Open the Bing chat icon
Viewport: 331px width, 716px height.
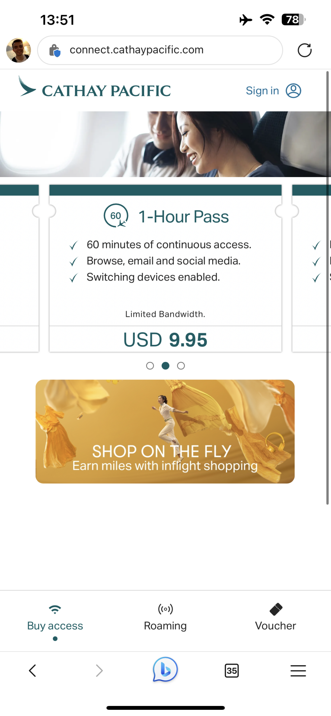(x=165, y=670)
